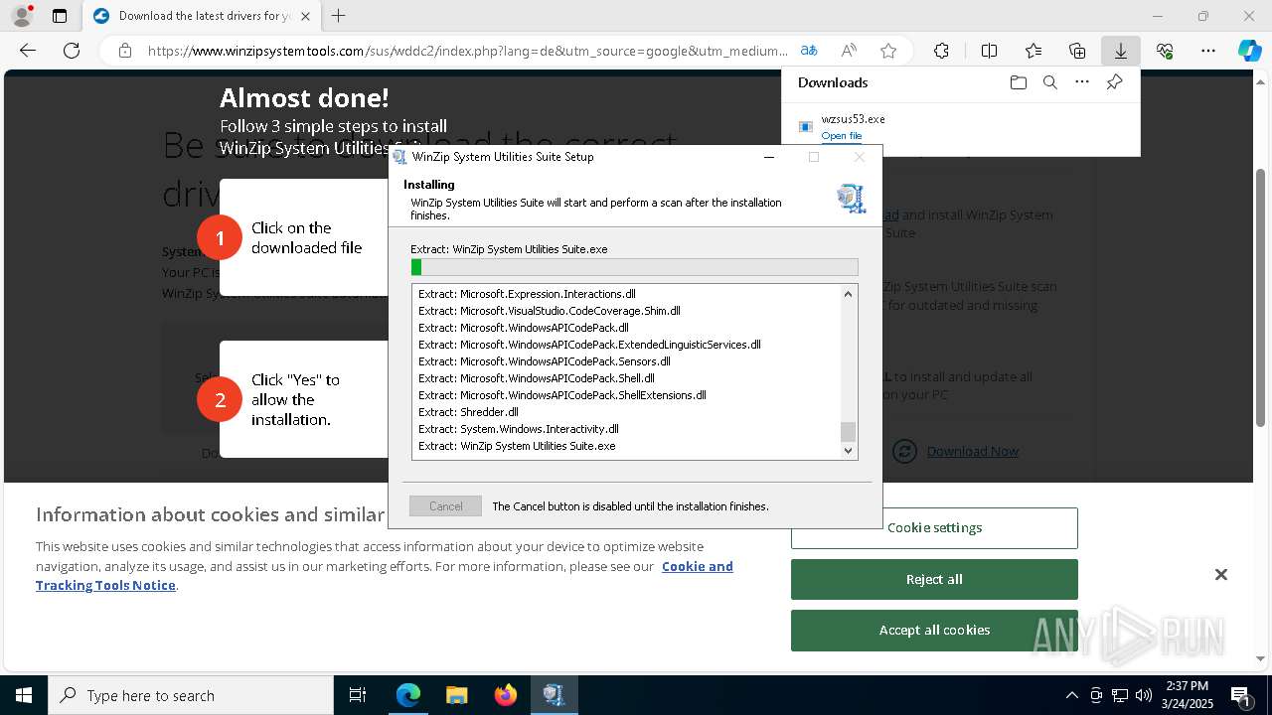Image resolution: width=1272 pixels, height=715 pixels.
Task: Toggle split screen icon
Action: click(989, 51)
